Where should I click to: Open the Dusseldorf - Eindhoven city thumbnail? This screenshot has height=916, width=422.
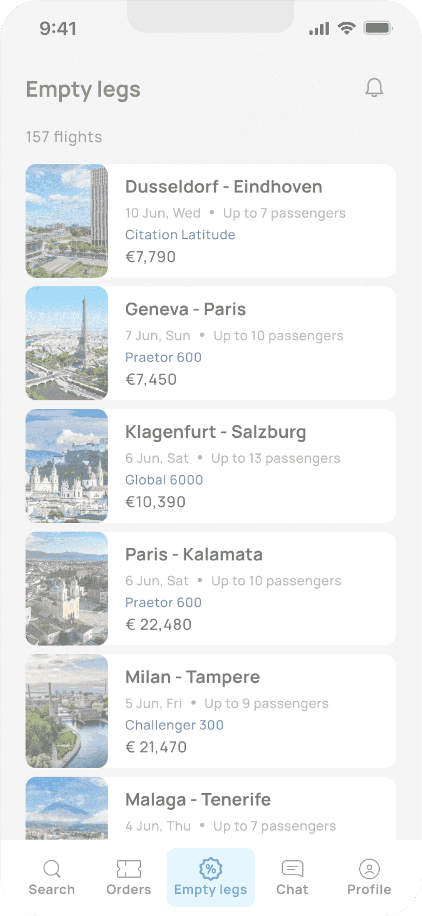click(67, 221)
